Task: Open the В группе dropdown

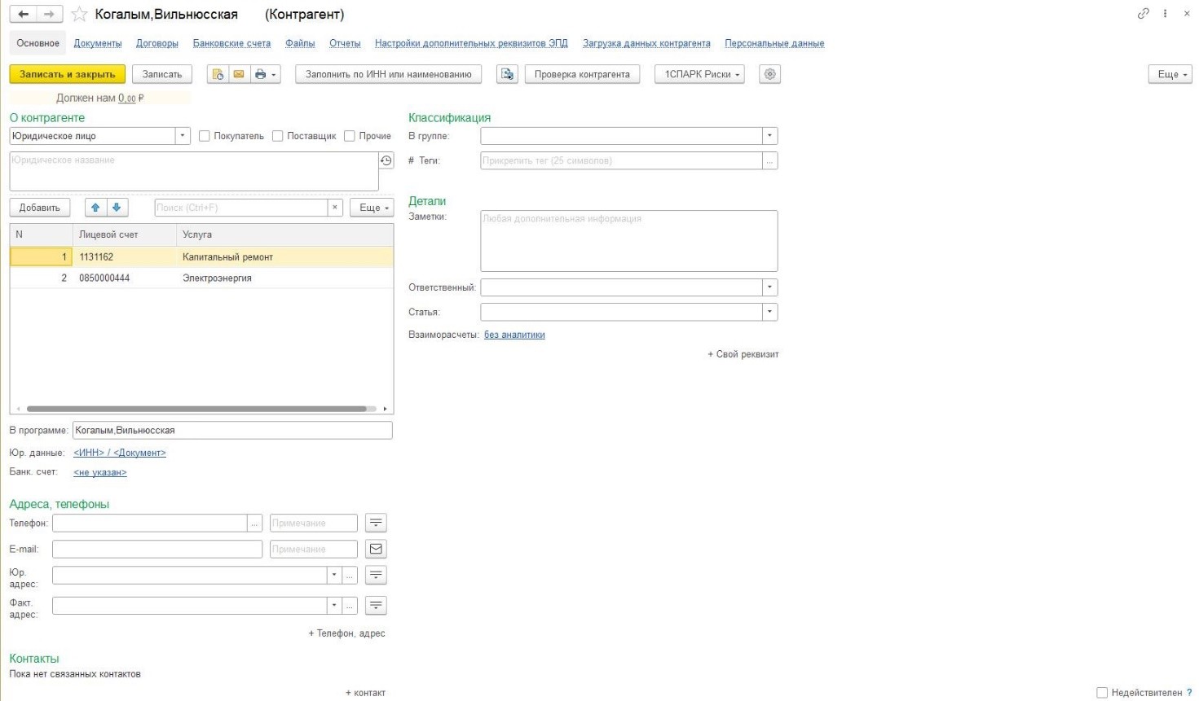Action: [x=769, y=136]
